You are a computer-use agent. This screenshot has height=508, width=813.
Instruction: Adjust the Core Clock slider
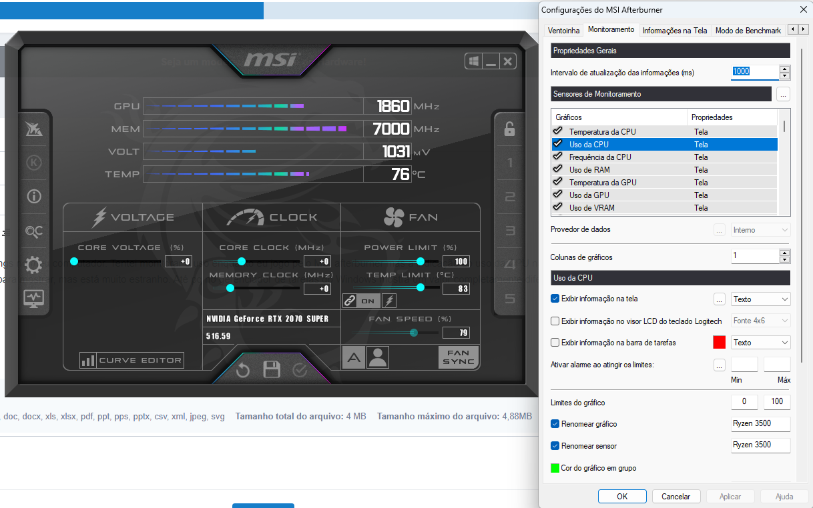(242, 261)
